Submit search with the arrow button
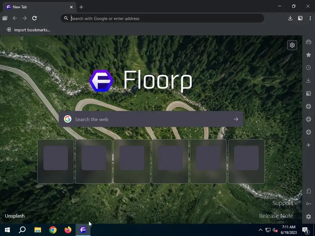 click(x=236, y=119)
